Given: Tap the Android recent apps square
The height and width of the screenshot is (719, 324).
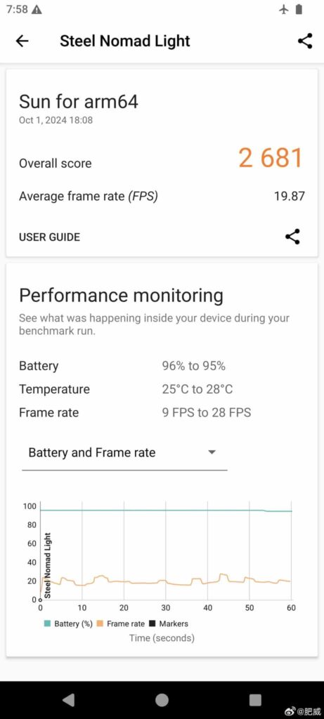Looking at the screenshot, I should pyautogui.click(x=255, y=700).
